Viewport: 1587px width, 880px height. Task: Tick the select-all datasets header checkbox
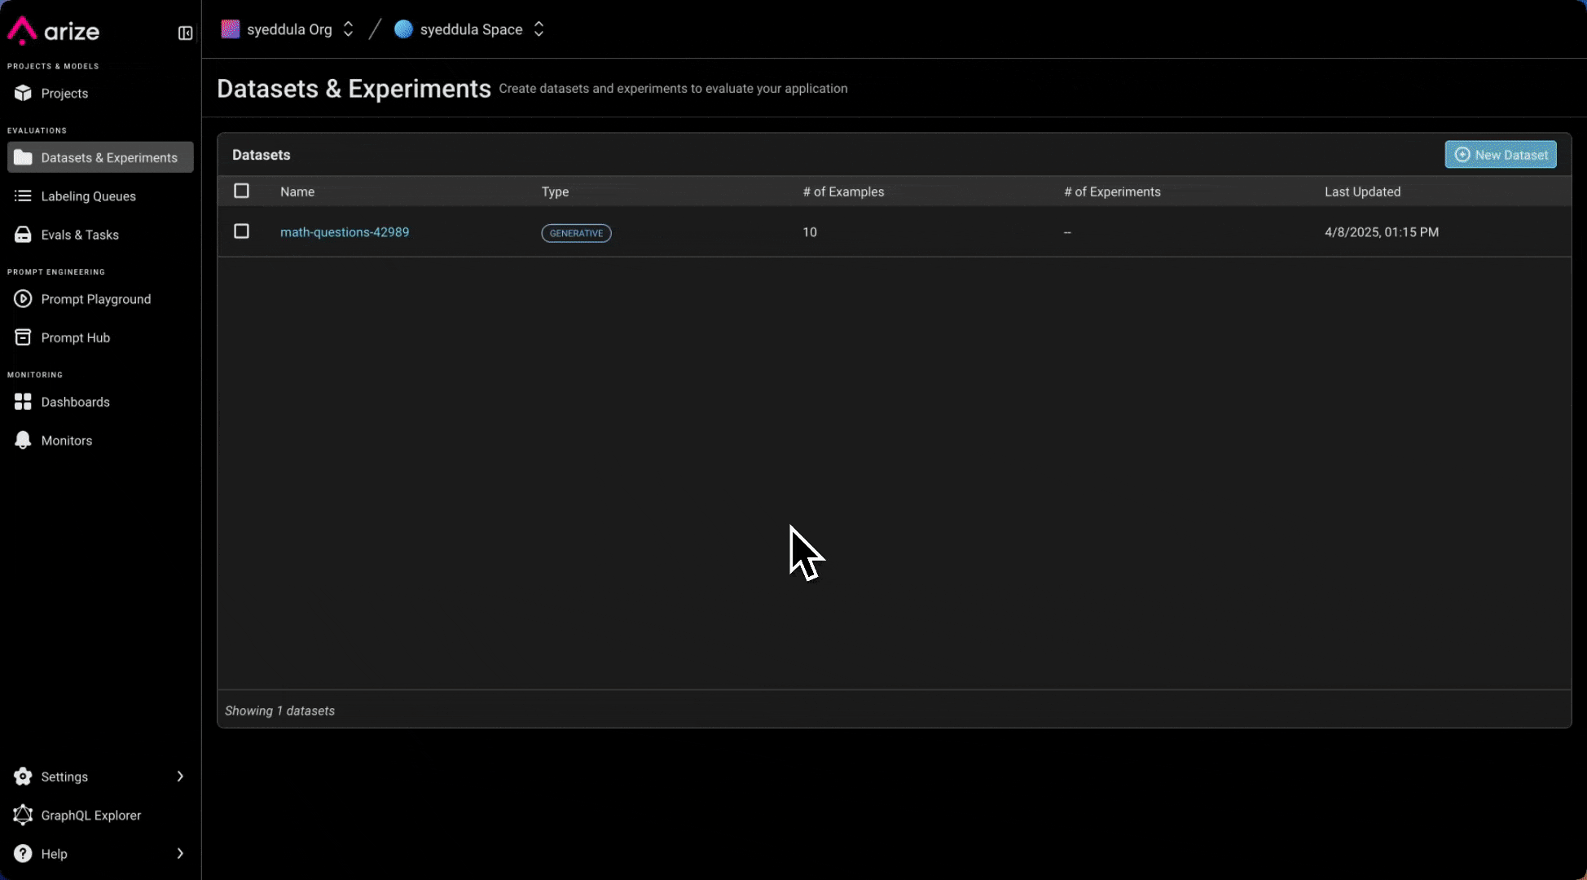pyautogui.click(x=241, y=191)
